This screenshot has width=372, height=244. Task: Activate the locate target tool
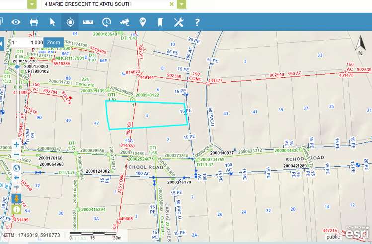coord(70,22)
